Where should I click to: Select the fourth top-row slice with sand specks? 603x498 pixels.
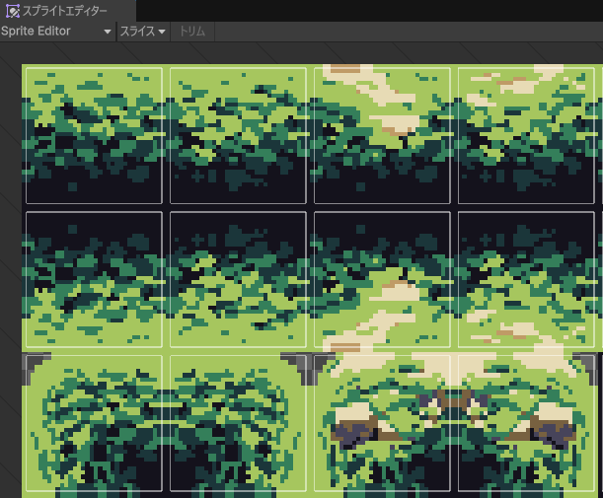(x=526, y=136)
